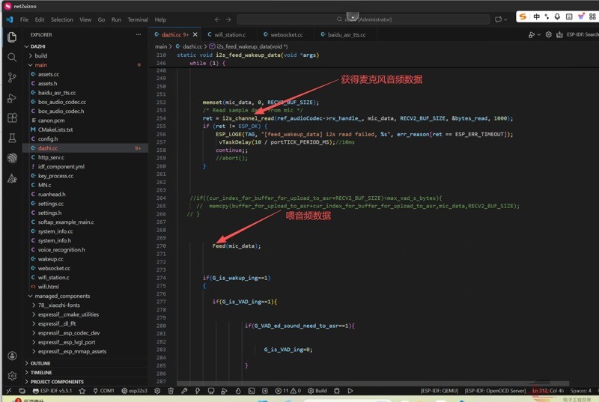
Task: Click the ESP-IDF Build status bar button
Action: [x=318, y=391]
